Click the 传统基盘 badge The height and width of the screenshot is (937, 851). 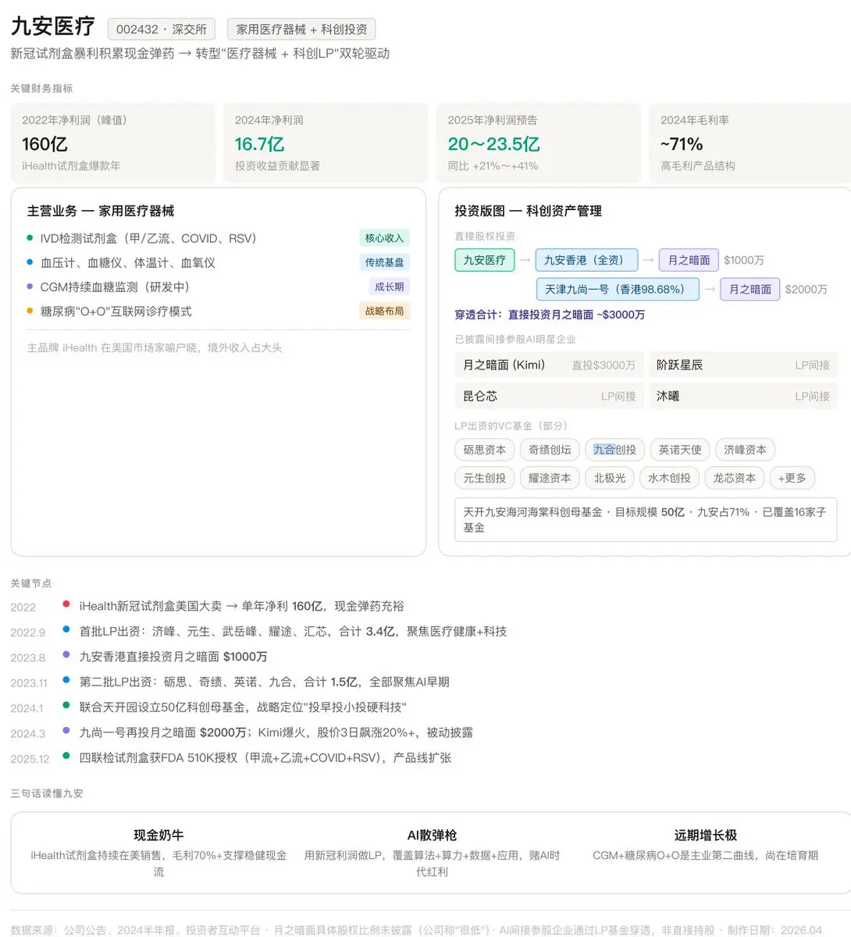tap(384, 262)
